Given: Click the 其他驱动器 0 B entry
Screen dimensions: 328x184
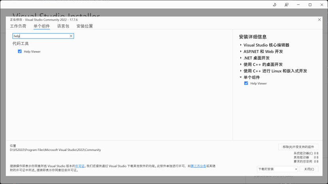Looking at the screenshot, I should (306, 157).
